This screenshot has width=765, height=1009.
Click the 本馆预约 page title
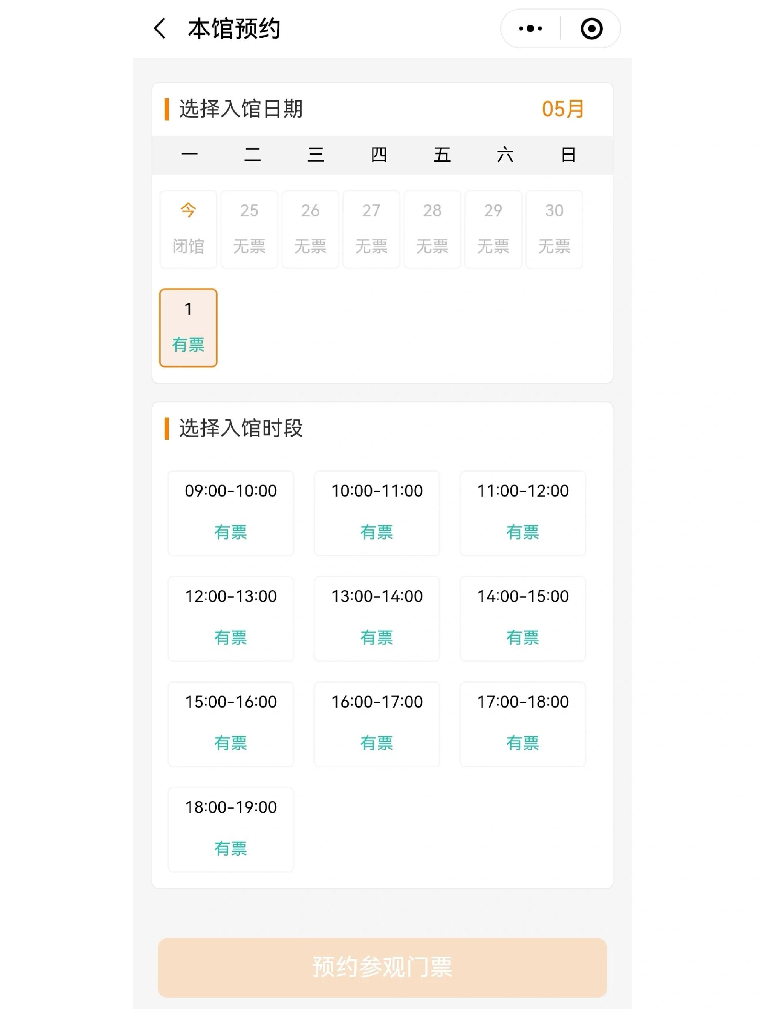tap(234, 29)
